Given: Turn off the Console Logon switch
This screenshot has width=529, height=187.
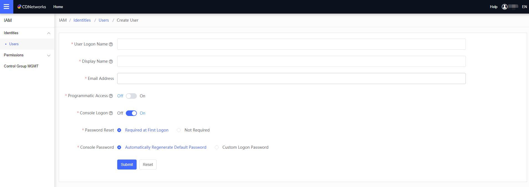Looking at the screenshot, I should click(131, 113).
